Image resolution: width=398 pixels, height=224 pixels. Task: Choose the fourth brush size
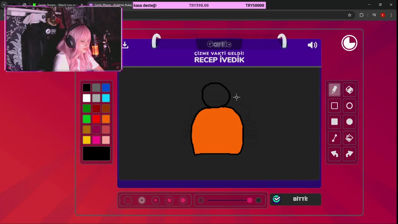(169, 200)
